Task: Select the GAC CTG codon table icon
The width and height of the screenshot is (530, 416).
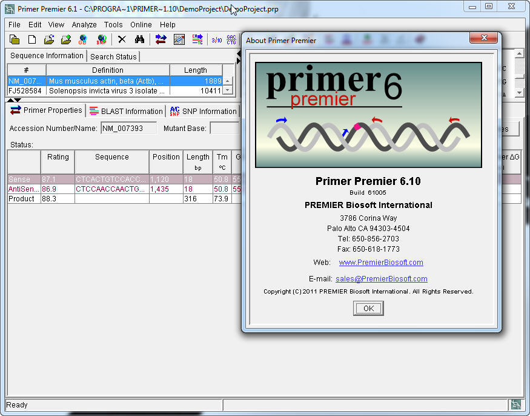Action: tap(231, 39)
